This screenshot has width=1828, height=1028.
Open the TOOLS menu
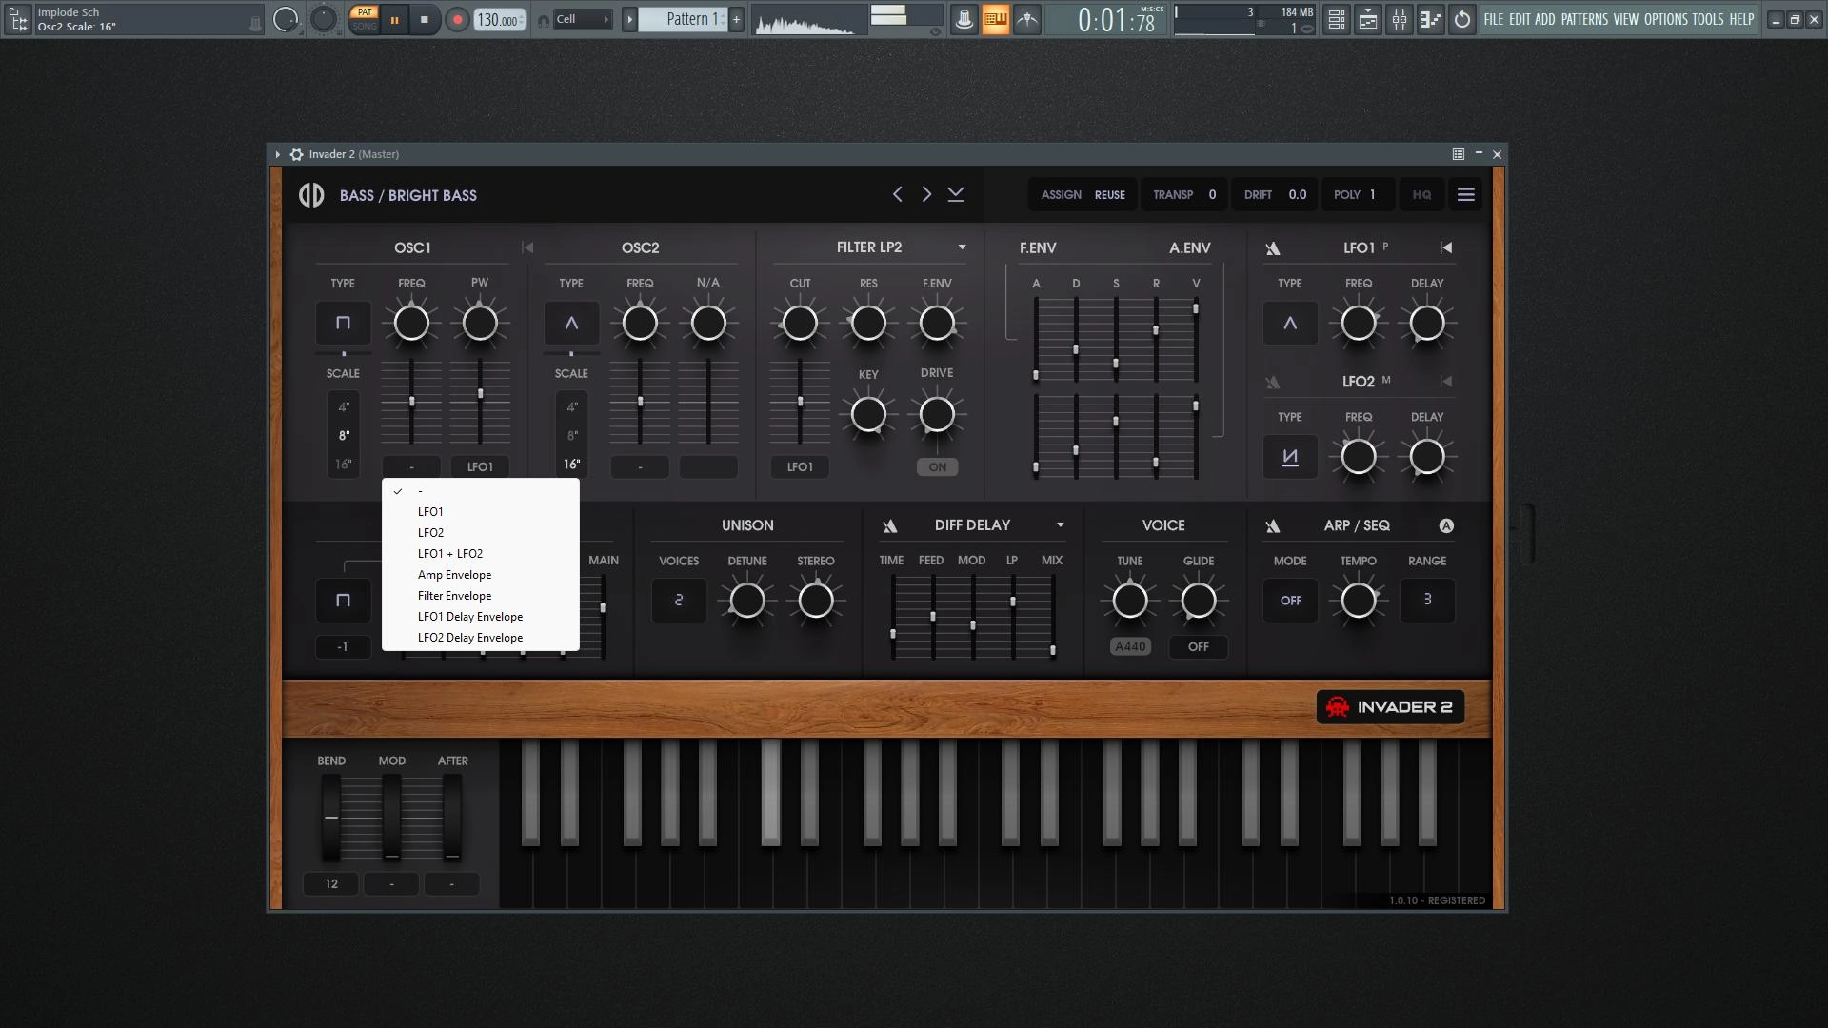(1708, 19)
